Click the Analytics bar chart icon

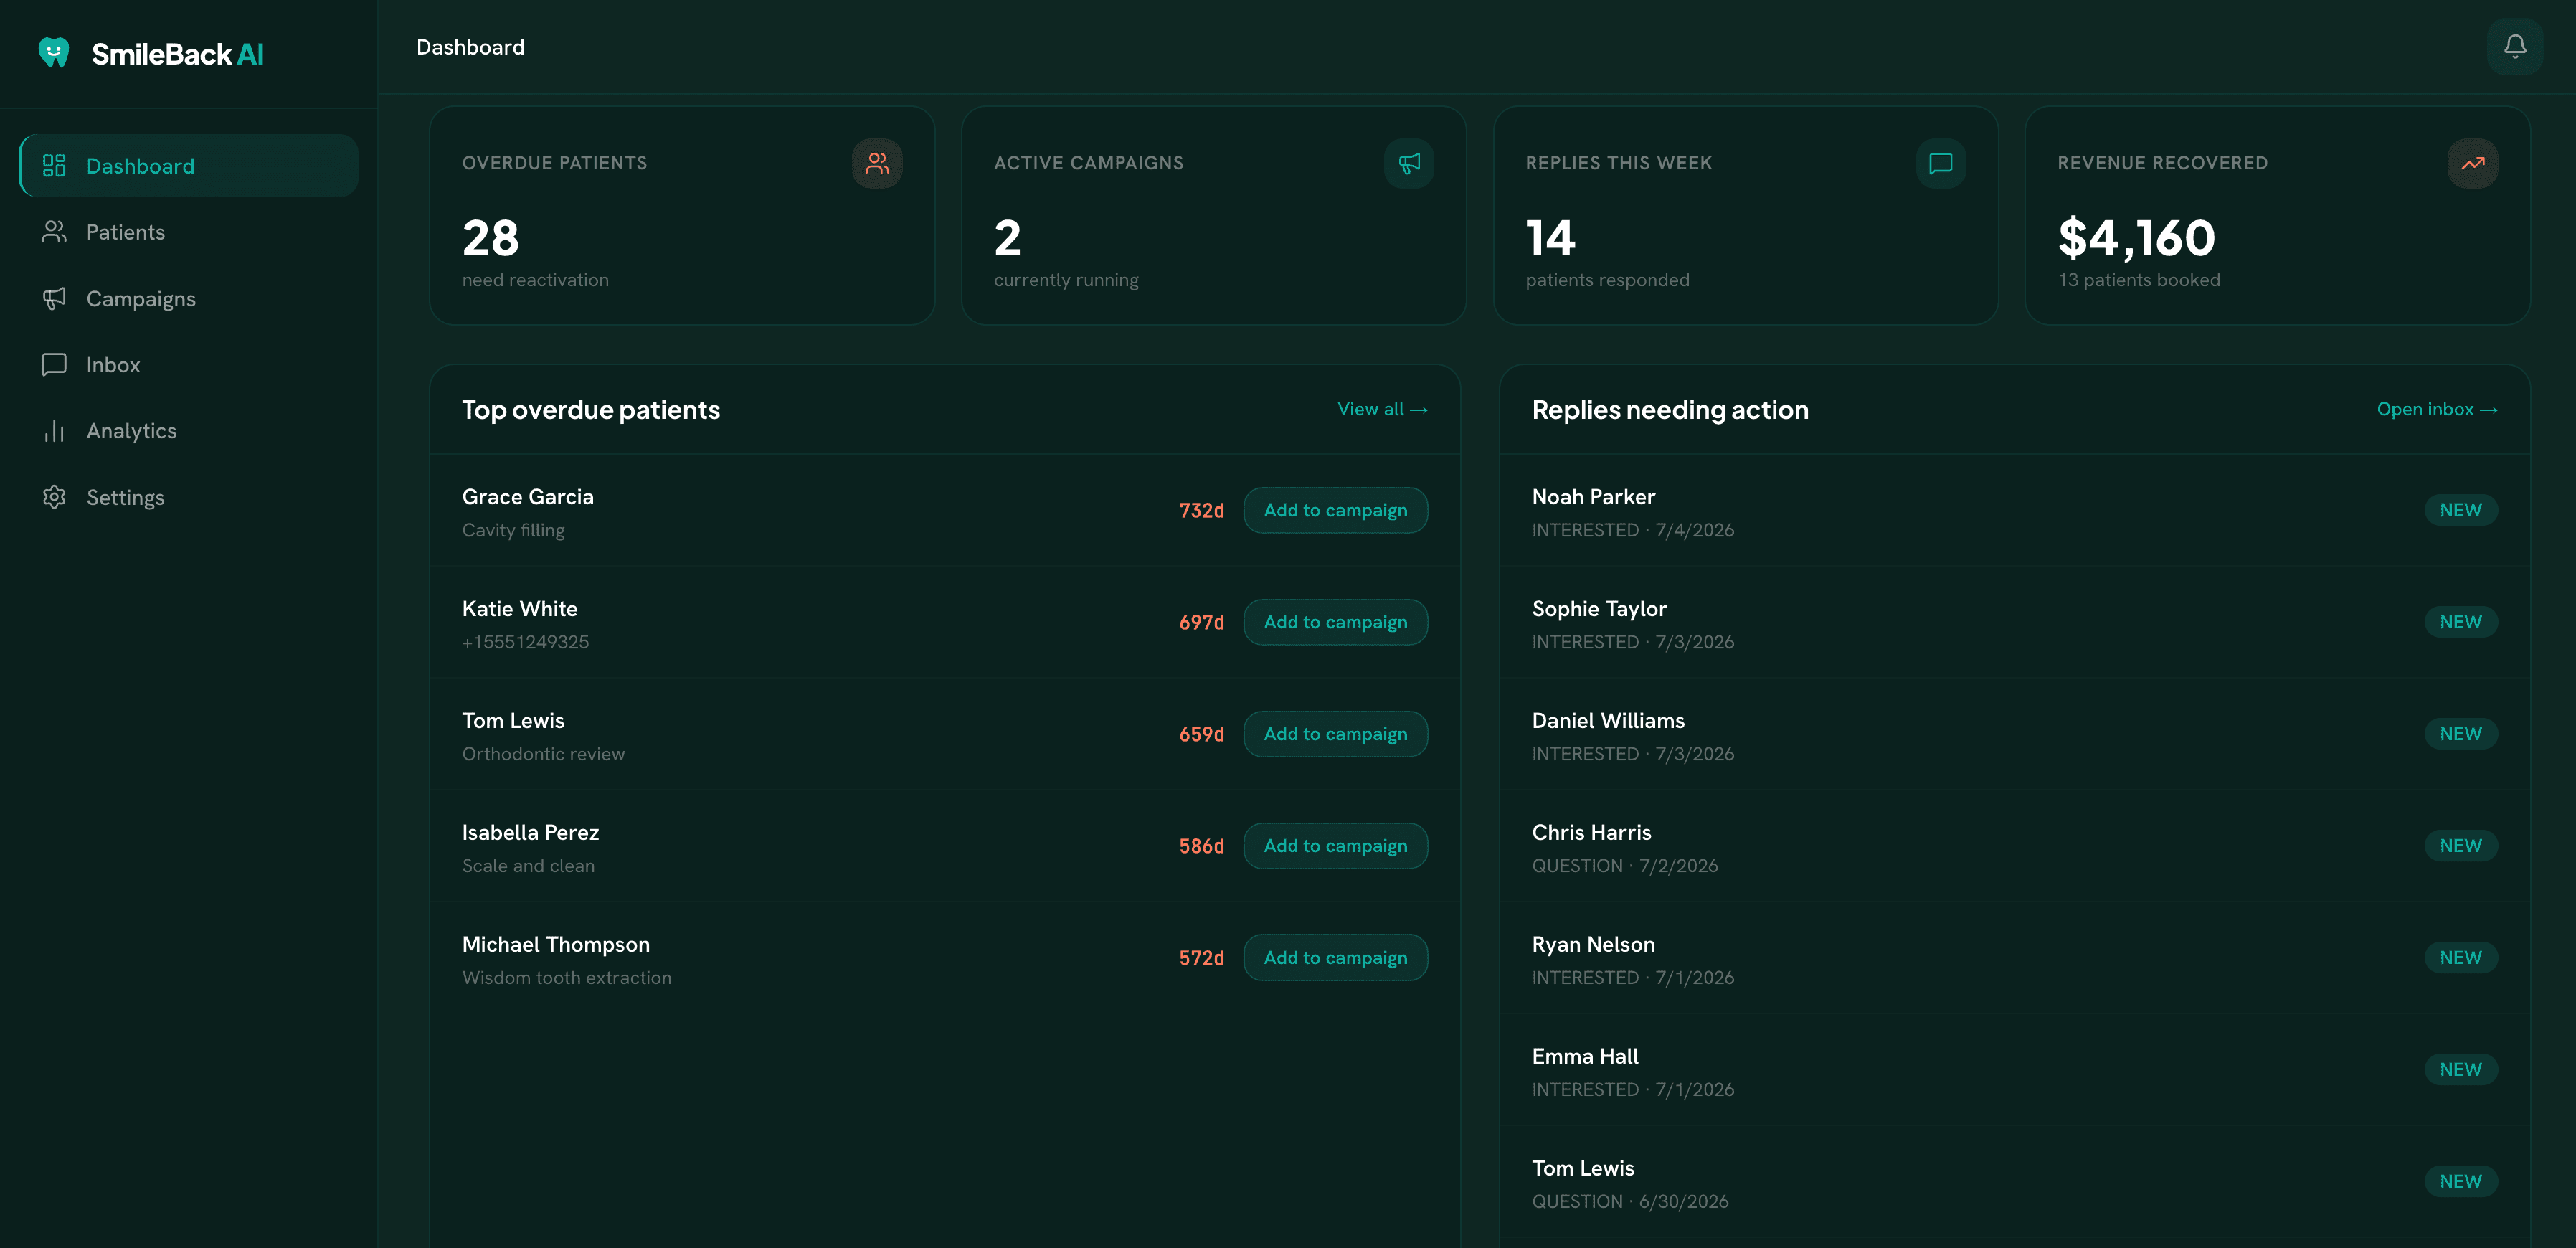coord(54,431)
